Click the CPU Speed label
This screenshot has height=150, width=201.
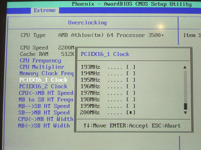34,48
